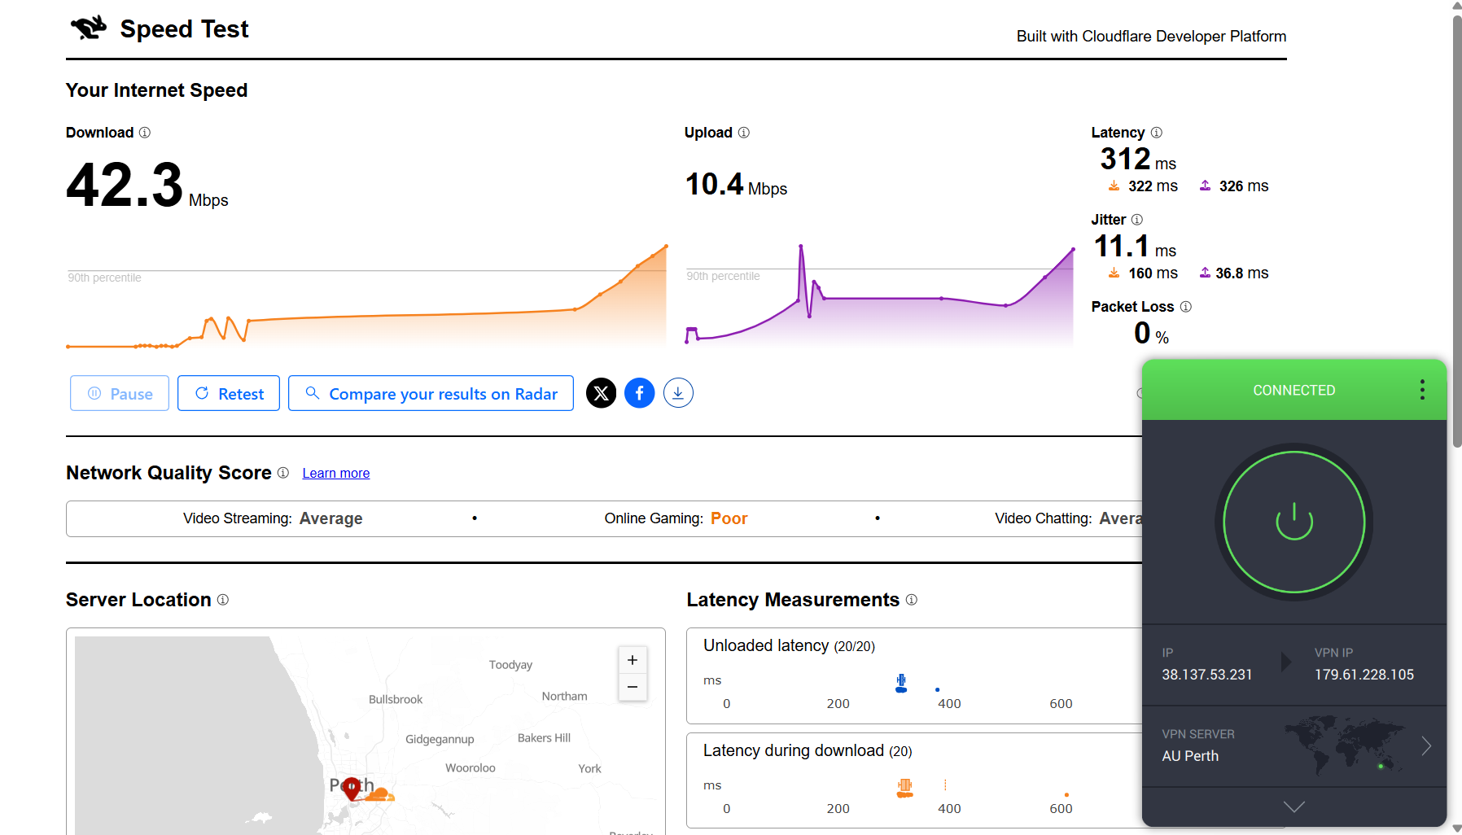Open the Download info tooltip icon
Viewport: 1462px width, 835px height.
tap(145, 133)
